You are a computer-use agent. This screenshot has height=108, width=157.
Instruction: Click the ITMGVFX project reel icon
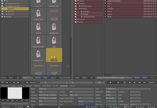point(76,9)
